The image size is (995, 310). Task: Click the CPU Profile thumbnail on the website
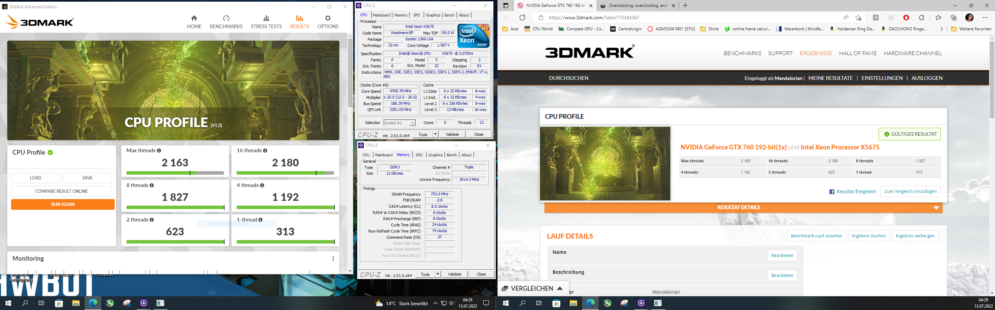click(605, 164)
